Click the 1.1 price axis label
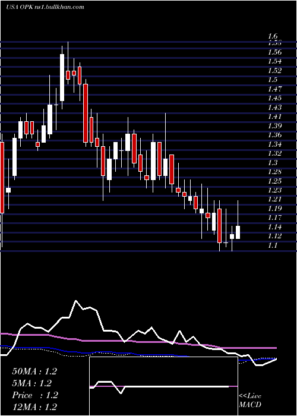The image size is (297, 416). pos(273,245)
